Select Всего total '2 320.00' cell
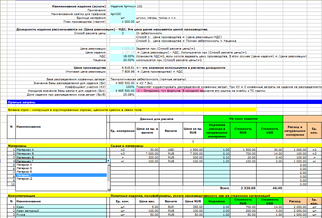The image size is (322, 218). (243, 188)
